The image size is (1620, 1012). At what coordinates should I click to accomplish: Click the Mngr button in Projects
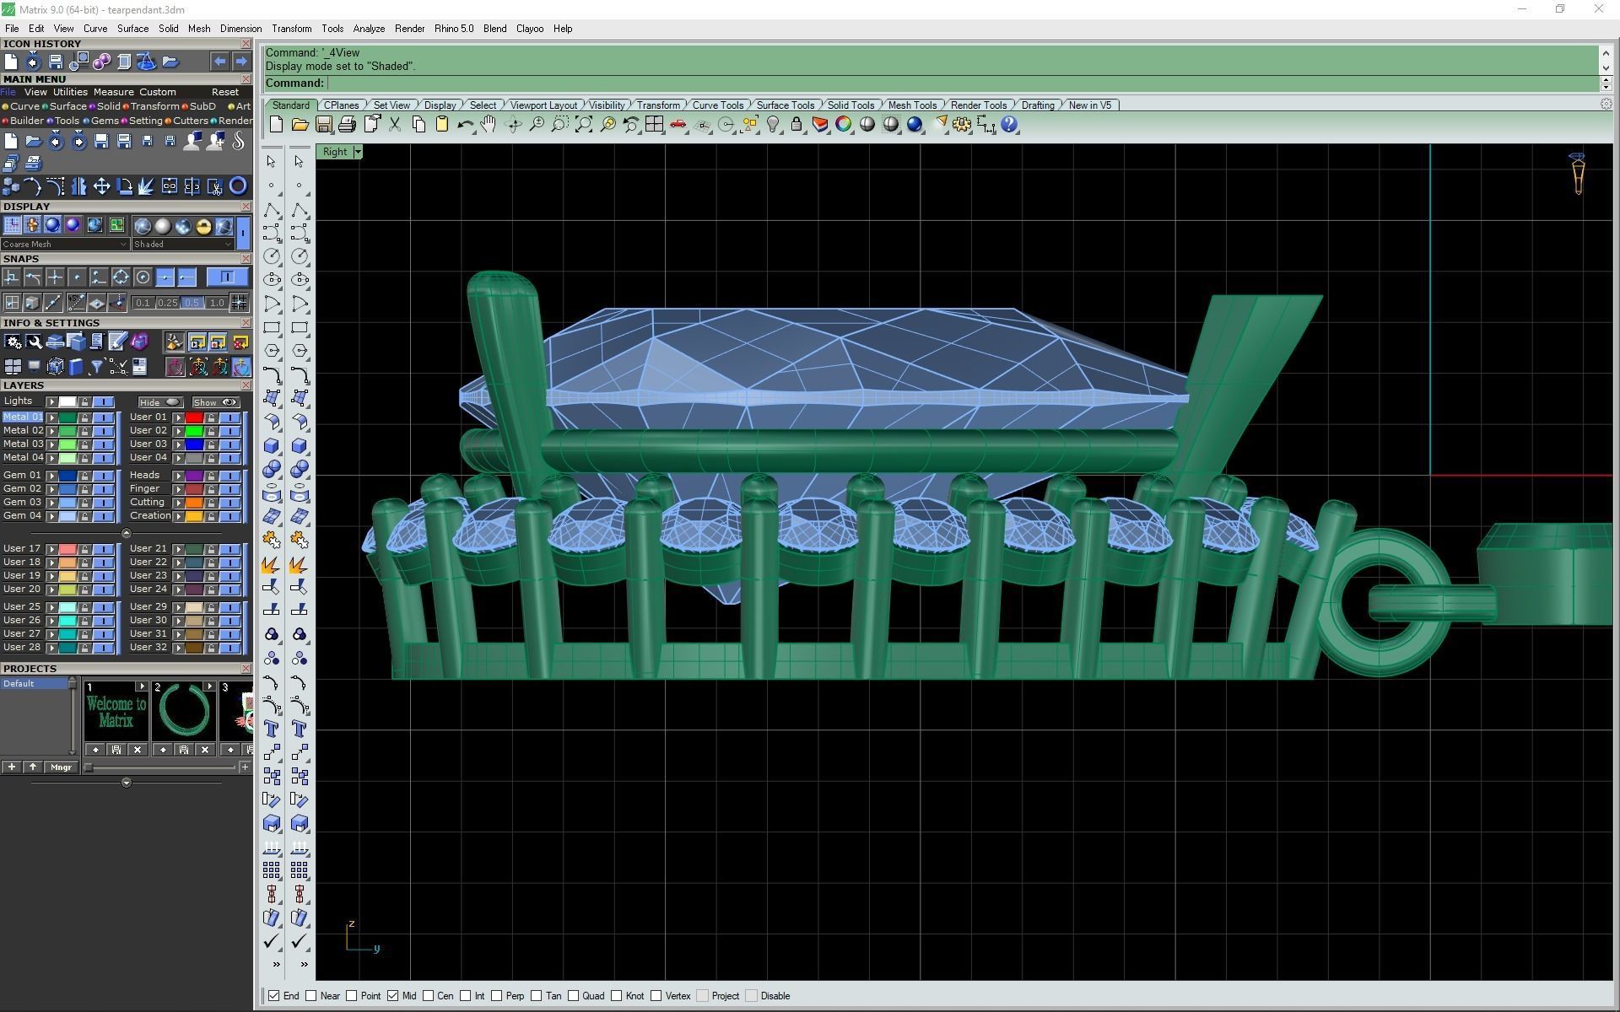click(x=61, y=767)
